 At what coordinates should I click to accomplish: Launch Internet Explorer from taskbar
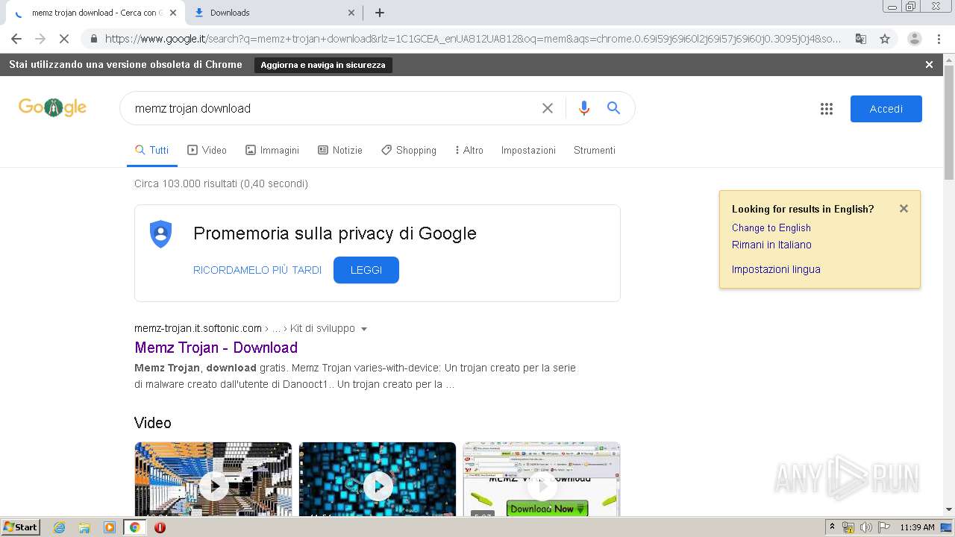tap(59, 527)
